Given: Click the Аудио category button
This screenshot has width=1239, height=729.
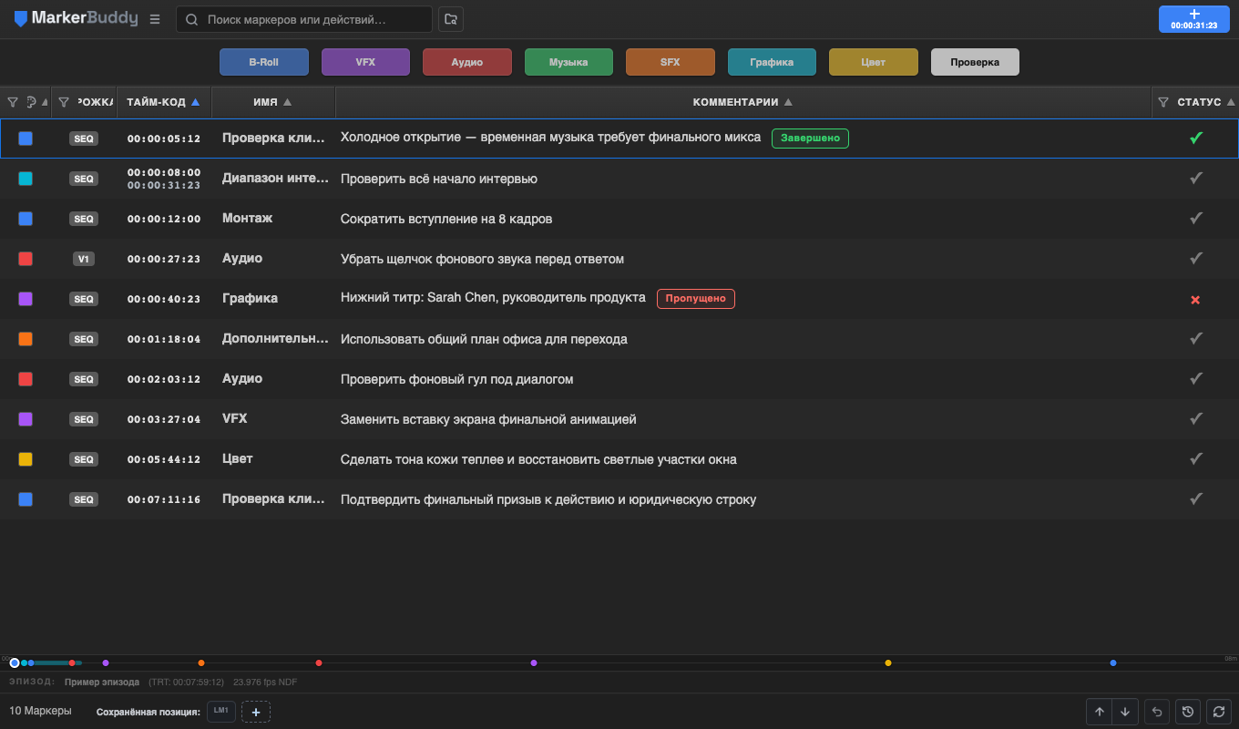Looking at the screenshot, I should pyautogui.click(x=467, y=62).
